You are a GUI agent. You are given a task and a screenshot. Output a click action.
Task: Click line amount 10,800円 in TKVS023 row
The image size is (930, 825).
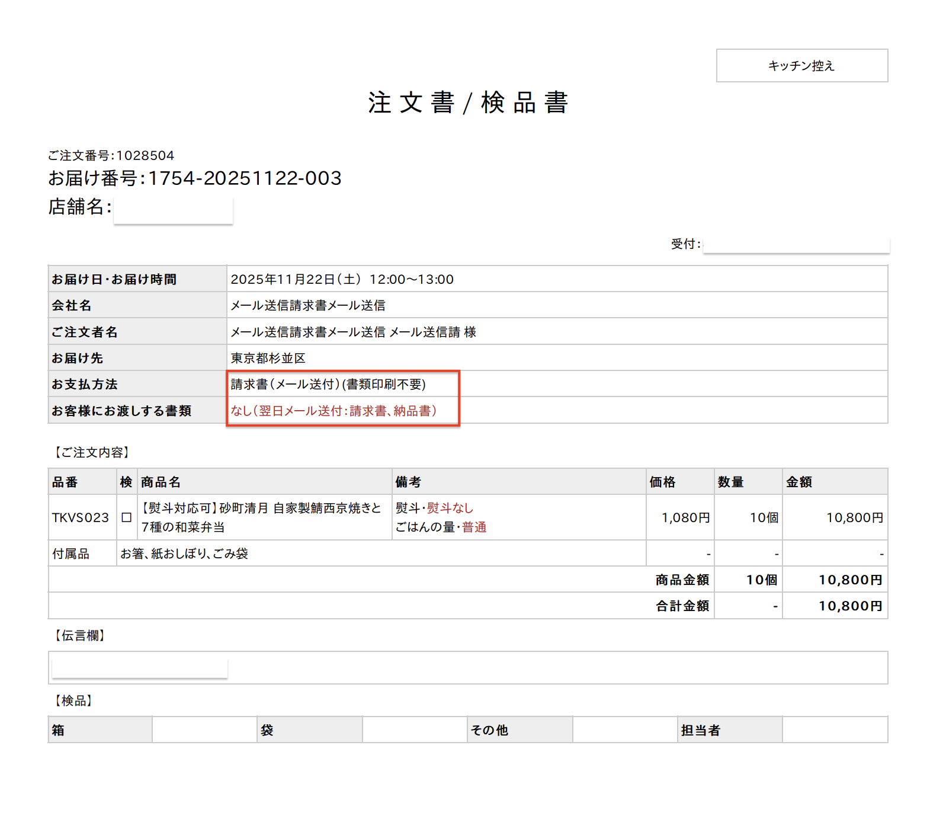tap(855, 517)
